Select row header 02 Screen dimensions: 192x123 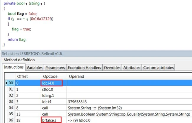point(10,95)
